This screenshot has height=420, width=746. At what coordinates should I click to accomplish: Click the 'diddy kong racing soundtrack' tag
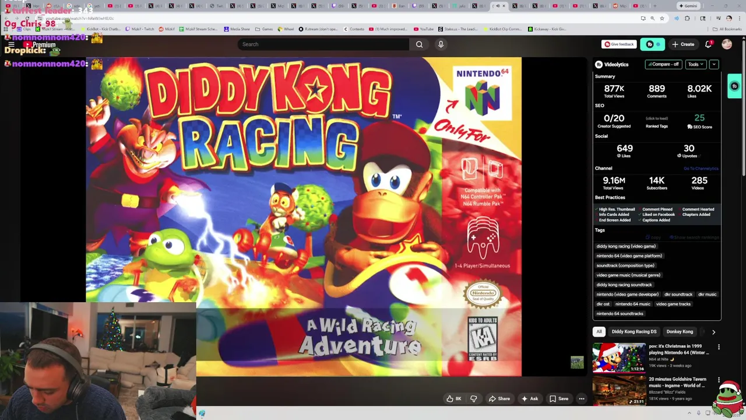tap(624, 285)
